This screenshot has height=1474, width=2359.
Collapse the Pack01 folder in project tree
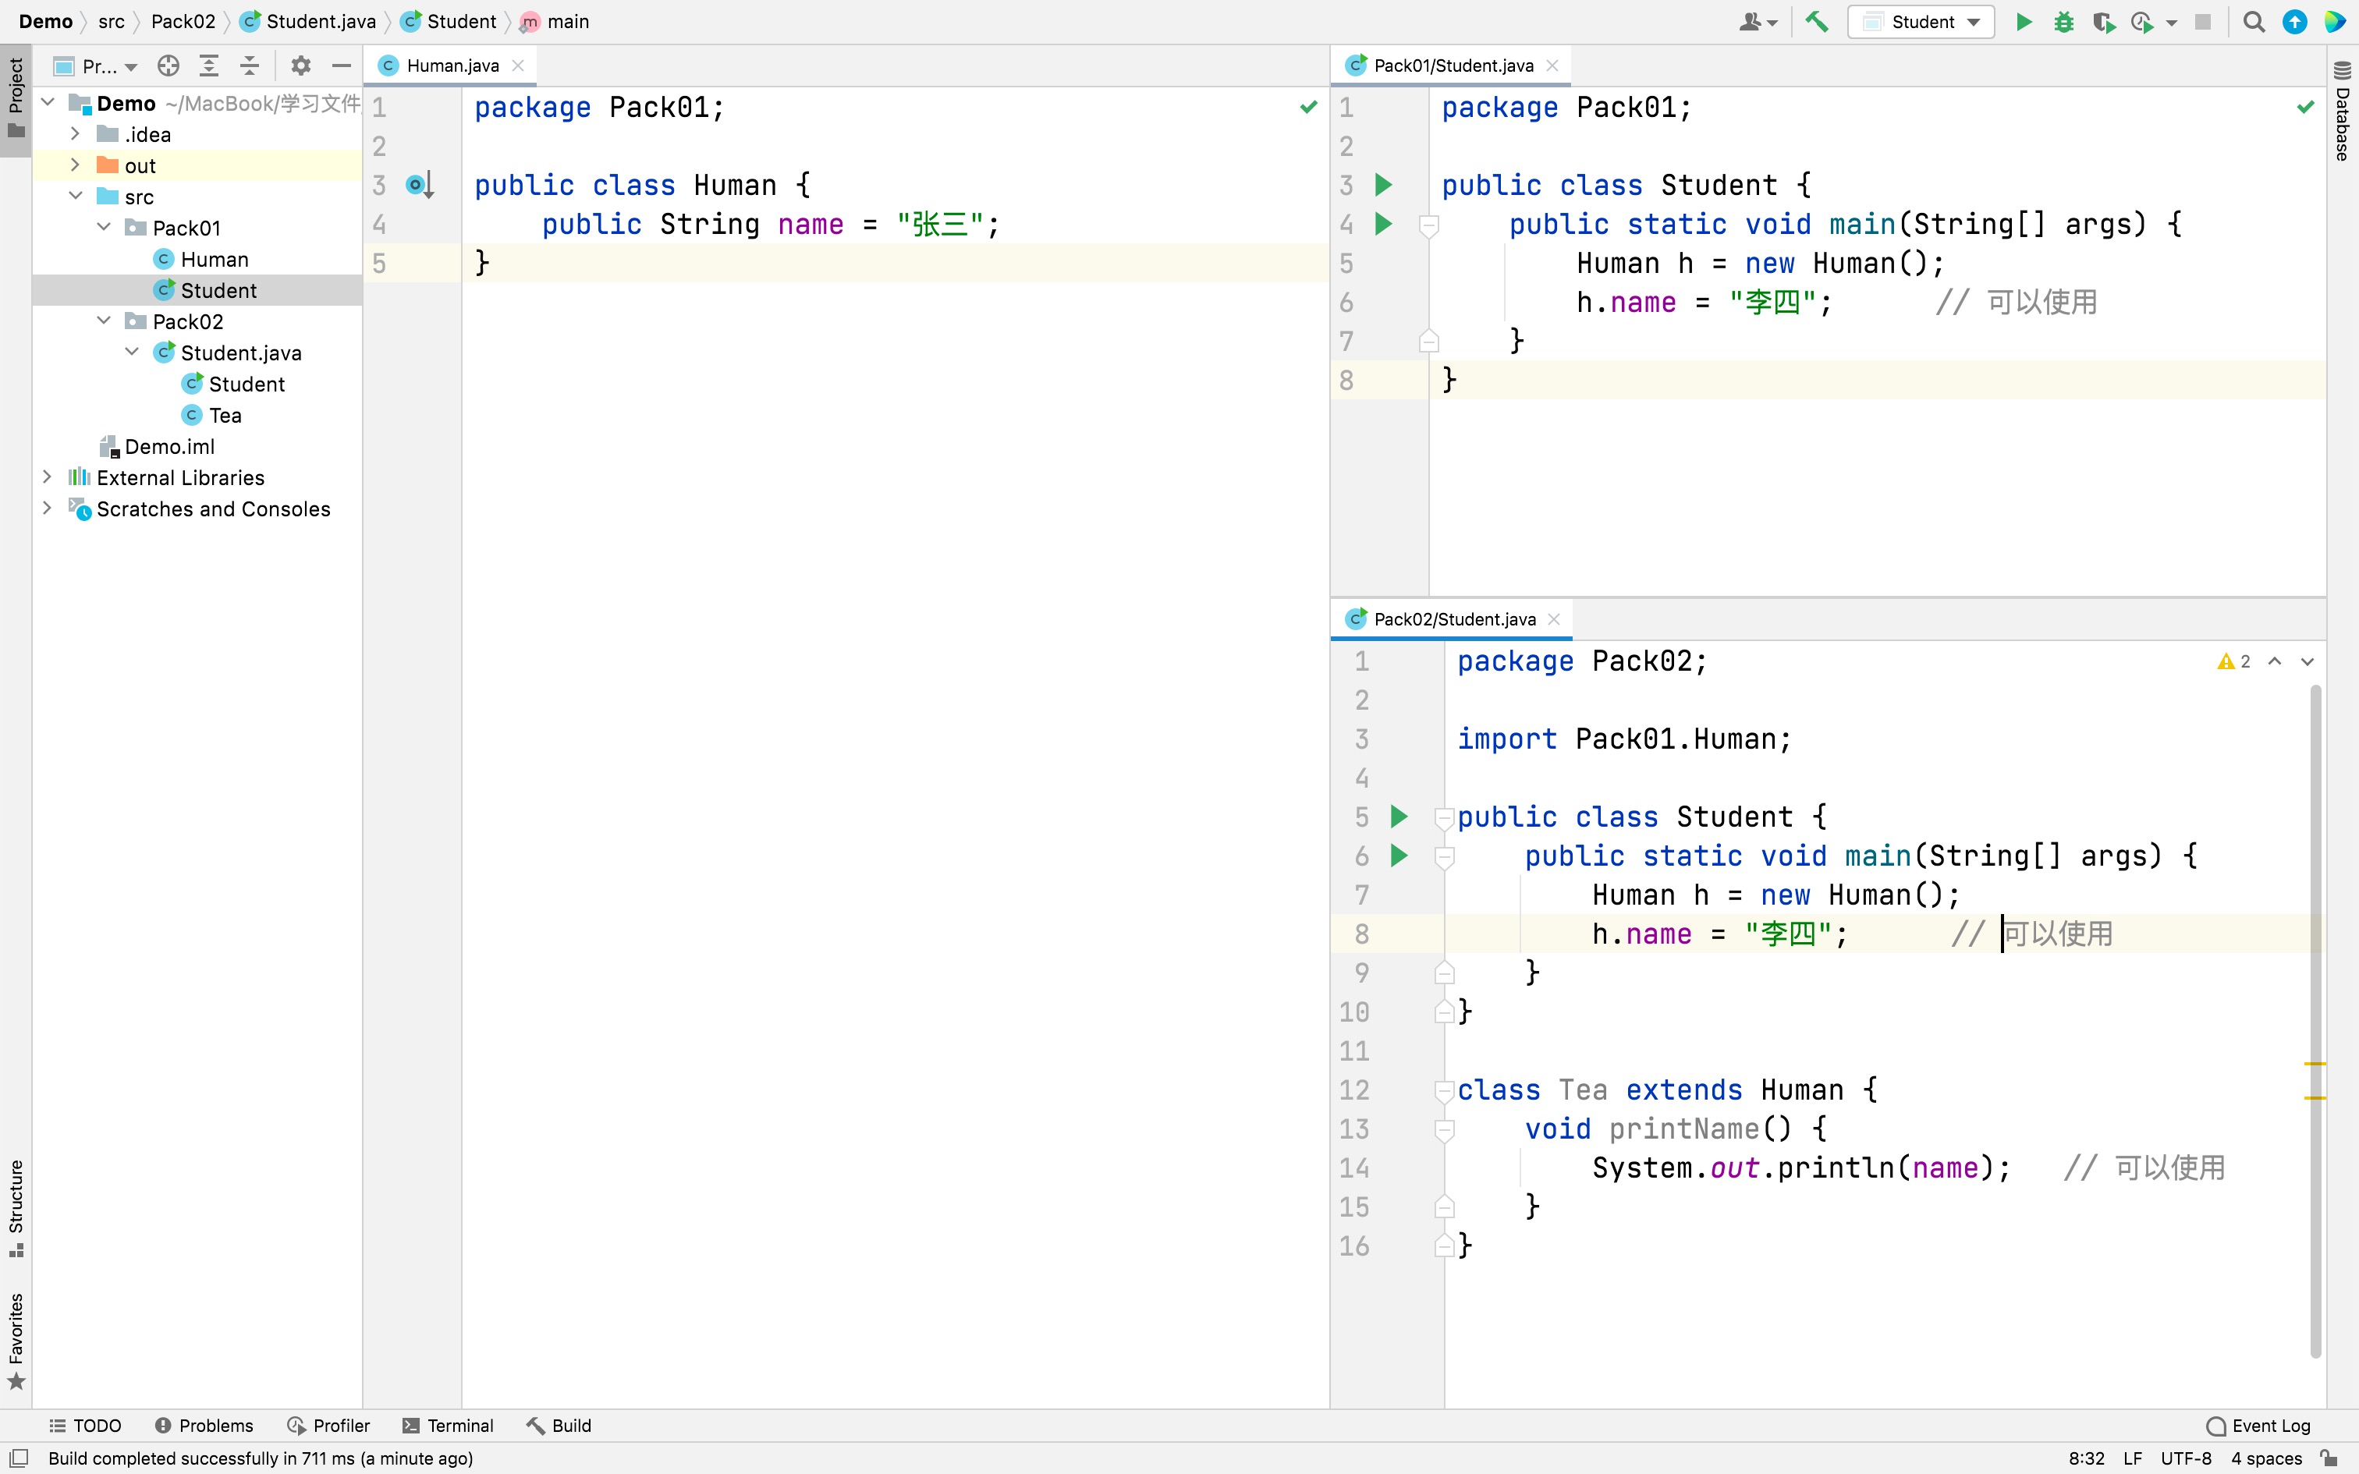click(x=105, y=227)
